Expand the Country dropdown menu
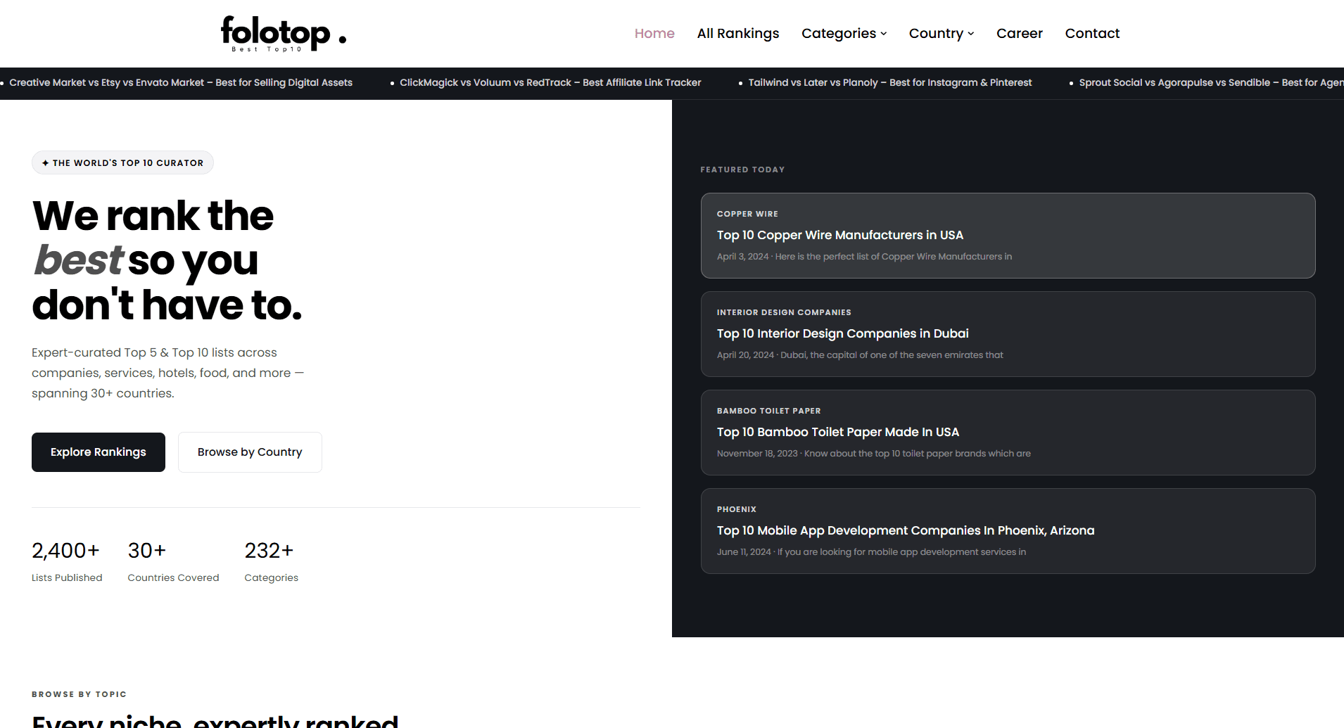The width and height of the screenshot is (1344, 728). click(x=941, y=33)
